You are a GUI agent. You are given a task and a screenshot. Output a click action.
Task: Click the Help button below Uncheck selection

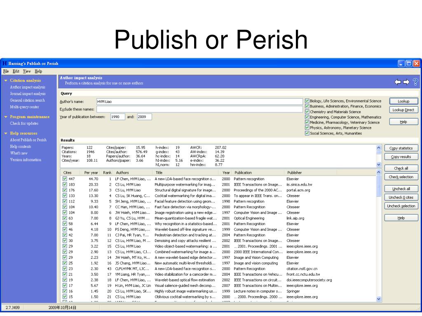click(x=401, y=218)
